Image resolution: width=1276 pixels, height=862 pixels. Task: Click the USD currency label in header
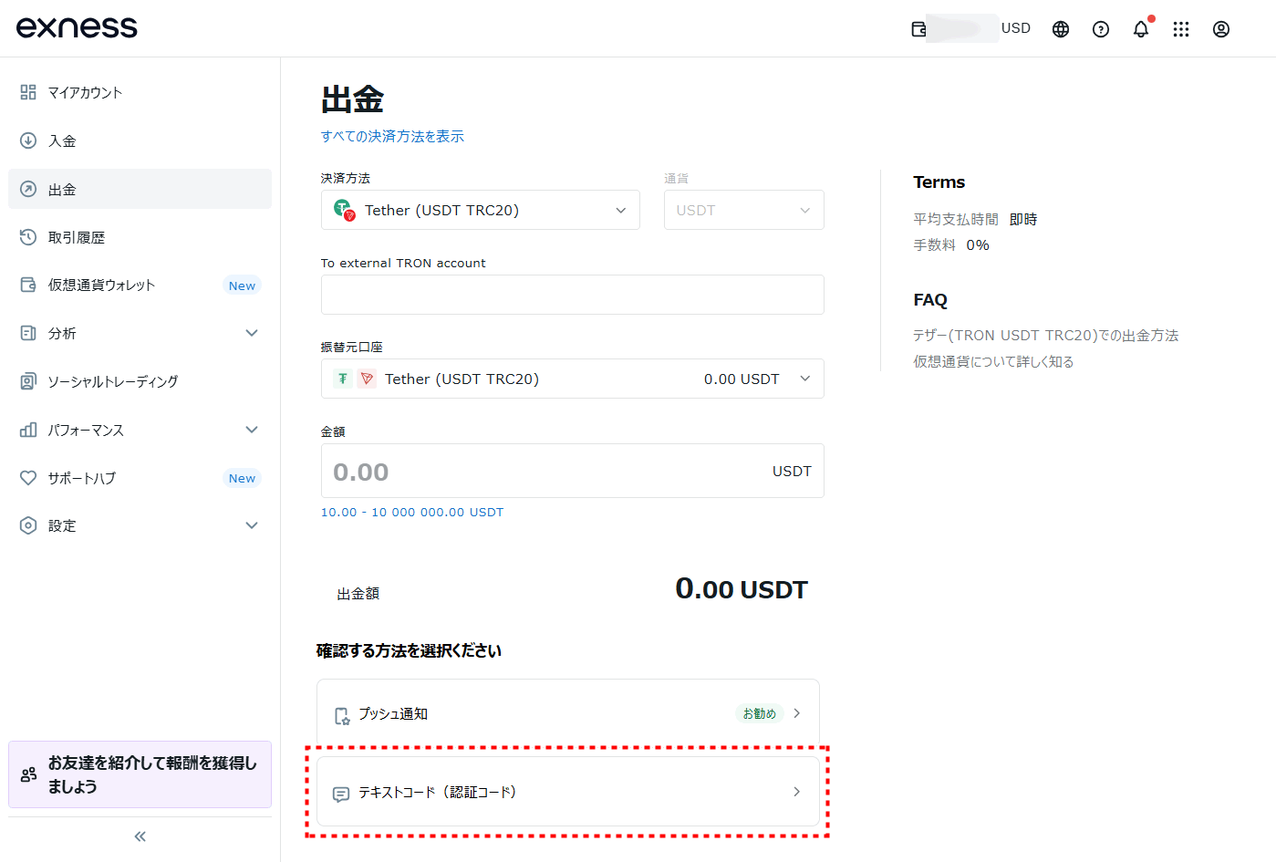[x=1016, y=28]
